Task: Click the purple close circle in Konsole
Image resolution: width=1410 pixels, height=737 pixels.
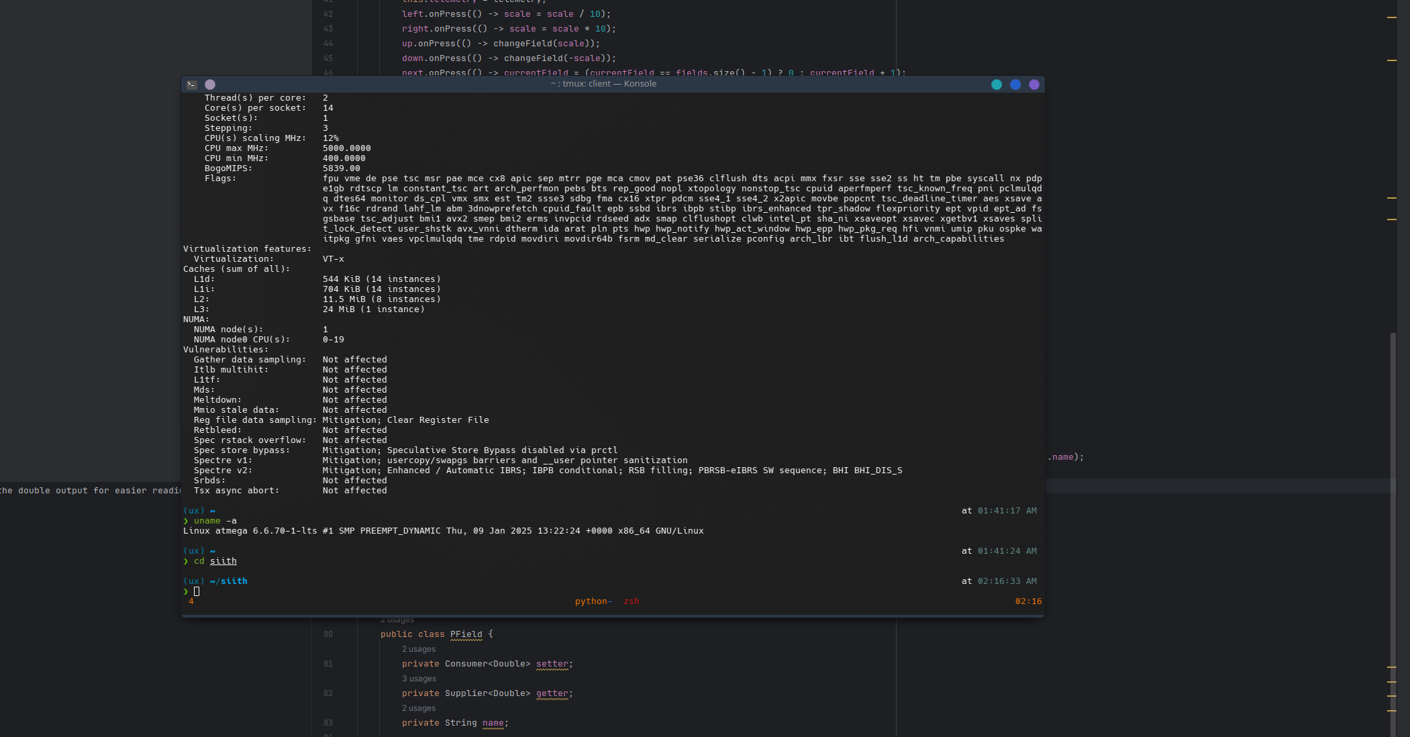Action: tap(1034, 85)
